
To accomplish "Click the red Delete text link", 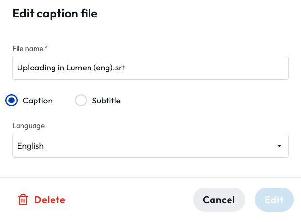I will 50,200.
